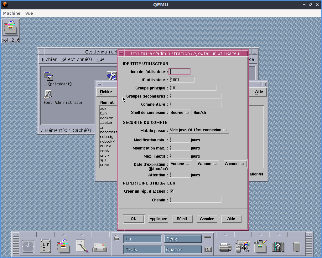
Task: Click the Annuler button
Action: click(x=207, y=219)
